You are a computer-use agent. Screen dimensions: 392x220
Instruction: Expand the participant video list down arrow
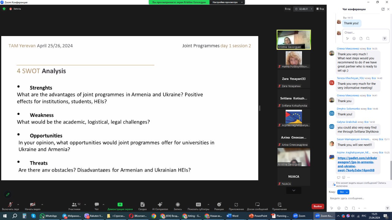[x=294, y=190]
